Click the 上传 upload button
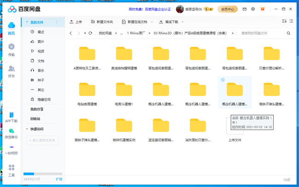 point(76,22)
